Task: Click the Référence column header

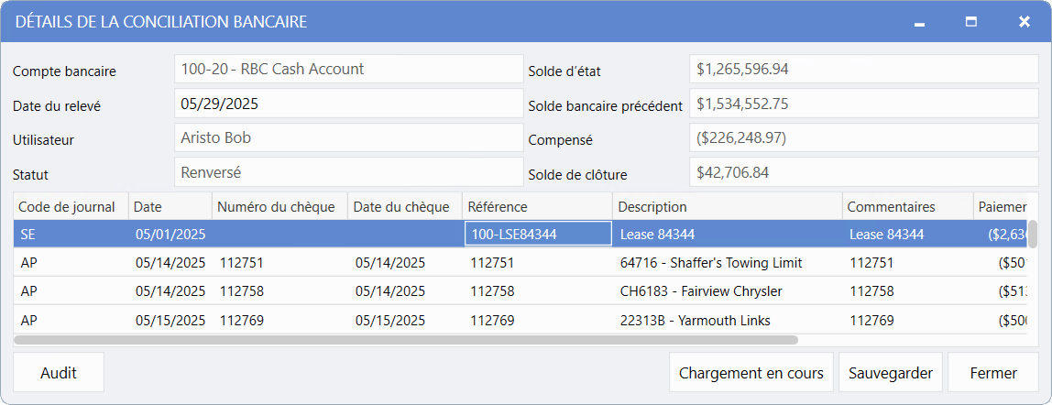Action: point(535,207)
